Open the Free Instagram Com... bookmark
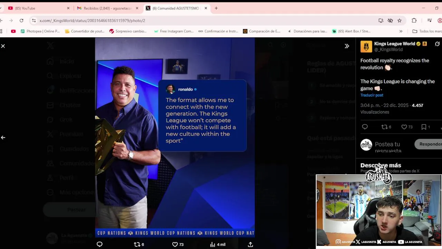Viewport: 442px width, 249px height. click(174, 31)
